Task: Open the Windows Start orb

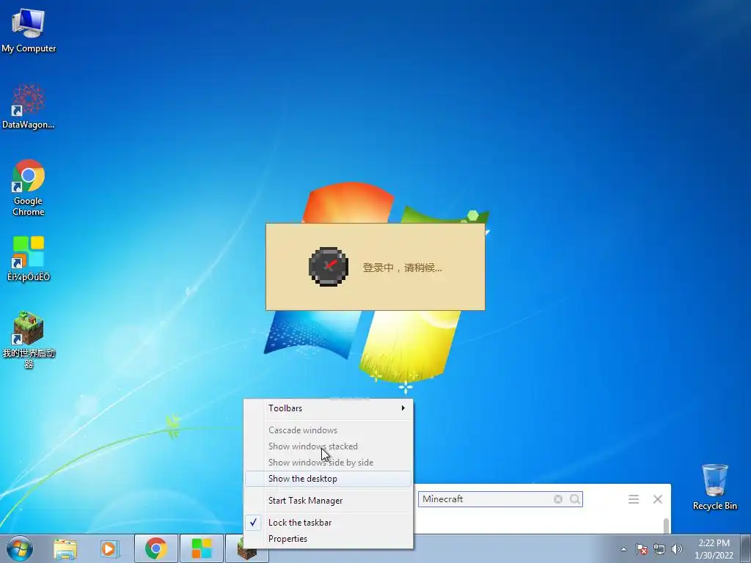Action: point(20,548)
